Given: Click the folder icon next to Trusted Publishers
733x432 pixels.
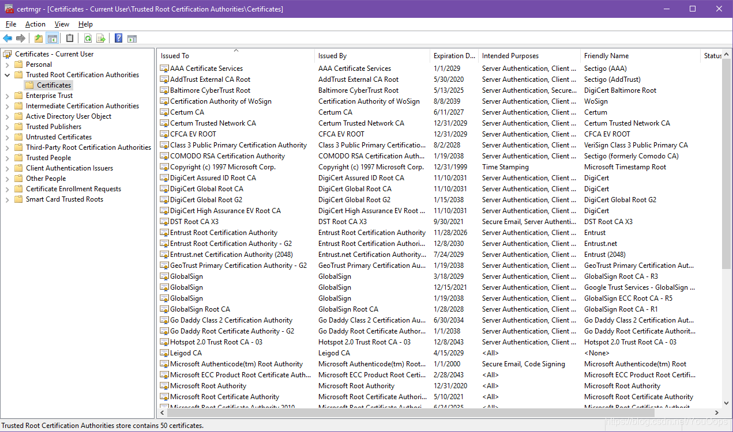Looking at the screenshot, I should (x=18, y=127).
